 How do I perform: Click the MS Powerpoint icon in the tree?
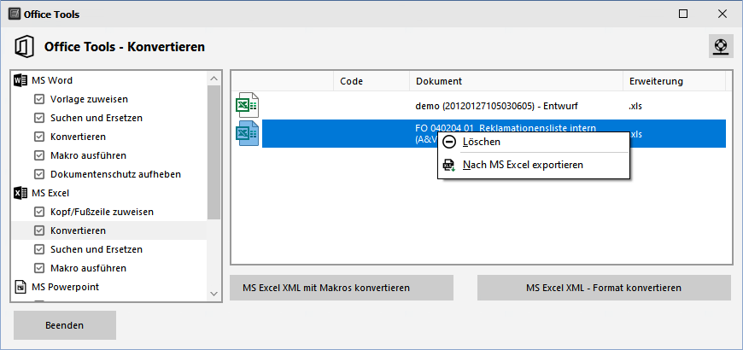(20, 287)
